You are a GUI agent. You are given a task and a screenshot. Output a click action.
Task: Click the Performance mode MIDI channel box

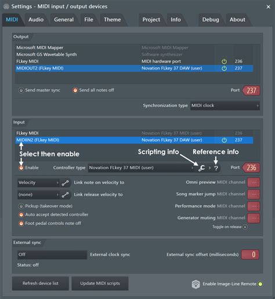click(x=254, y=206)
